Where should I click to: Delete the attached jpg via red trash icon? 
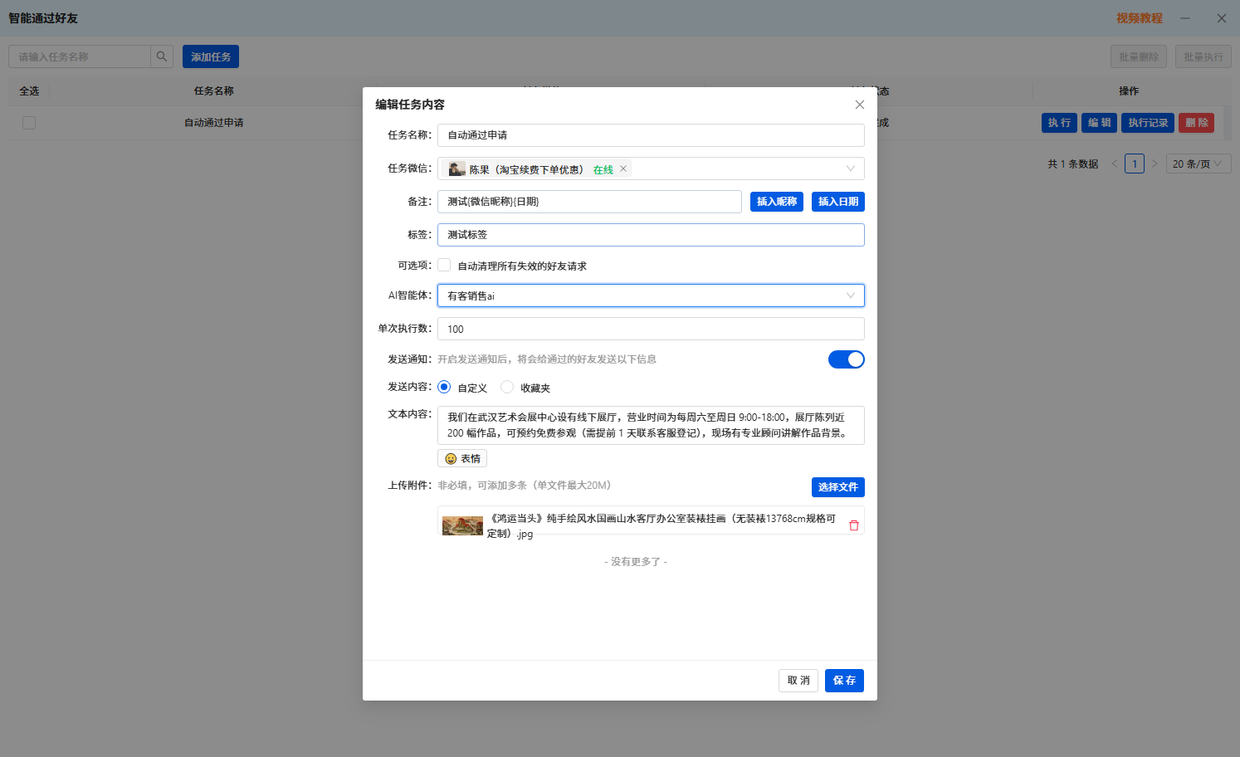click(x=853, y=525)
